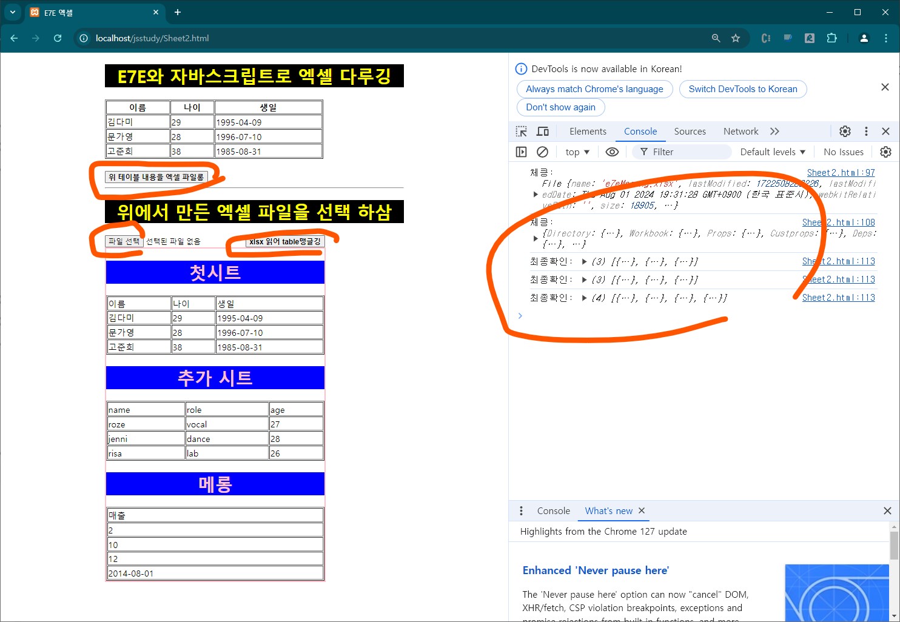The height and width of the screenshot is (622, 900).
Task: Close the E7E 엑셀 tab
Action: (x=156, y=12)
